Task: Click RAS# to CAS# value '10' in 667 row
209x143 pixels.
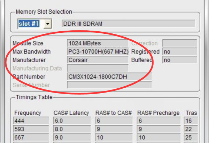Action: (114, 137)
